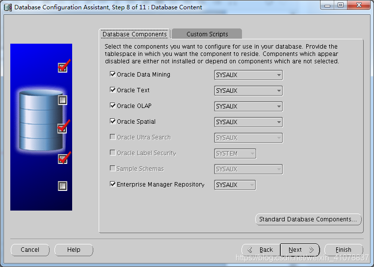Open tablespace dropdown for Oracle Data Mining

[248, 75]
